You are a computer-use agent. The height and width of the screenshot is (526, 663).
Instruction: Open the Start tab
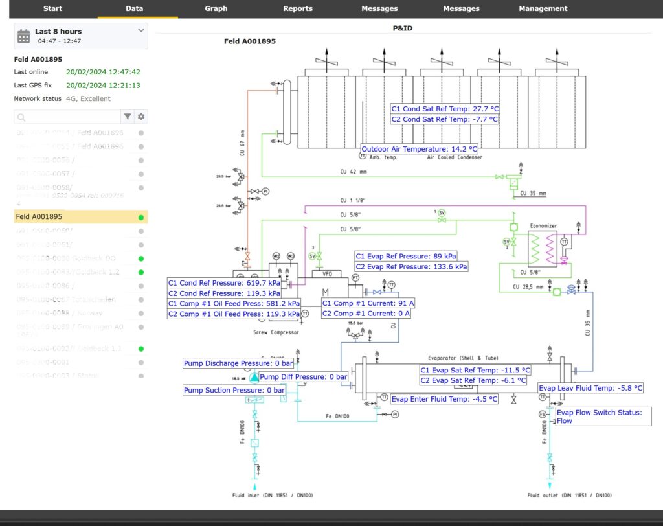[52, 8]
